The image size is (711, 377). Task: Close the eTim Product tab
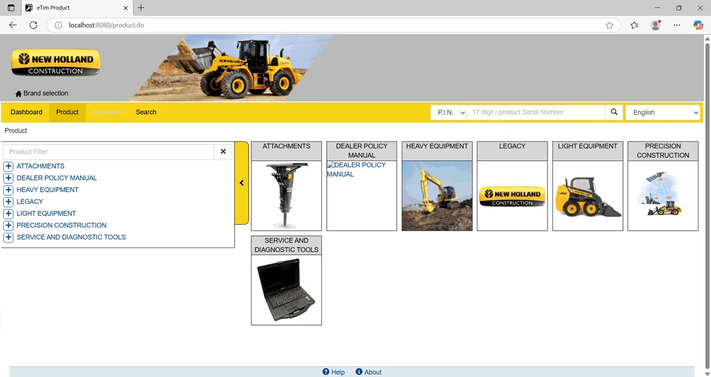[125, 8]
